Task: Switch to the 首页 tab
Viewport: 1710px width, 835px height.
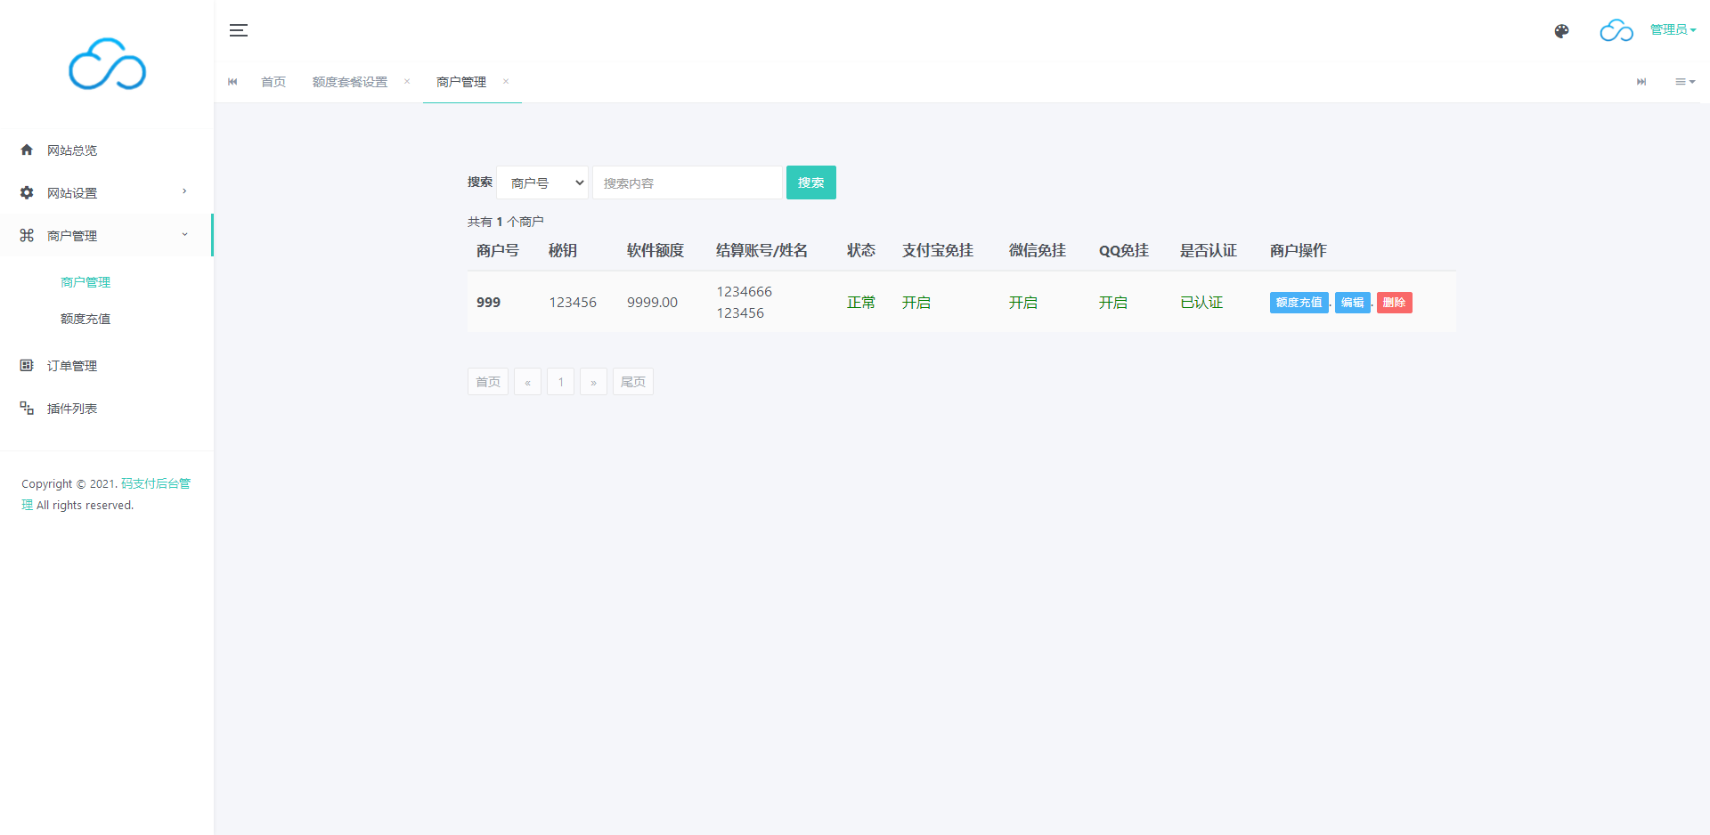Action: [273, 82]
